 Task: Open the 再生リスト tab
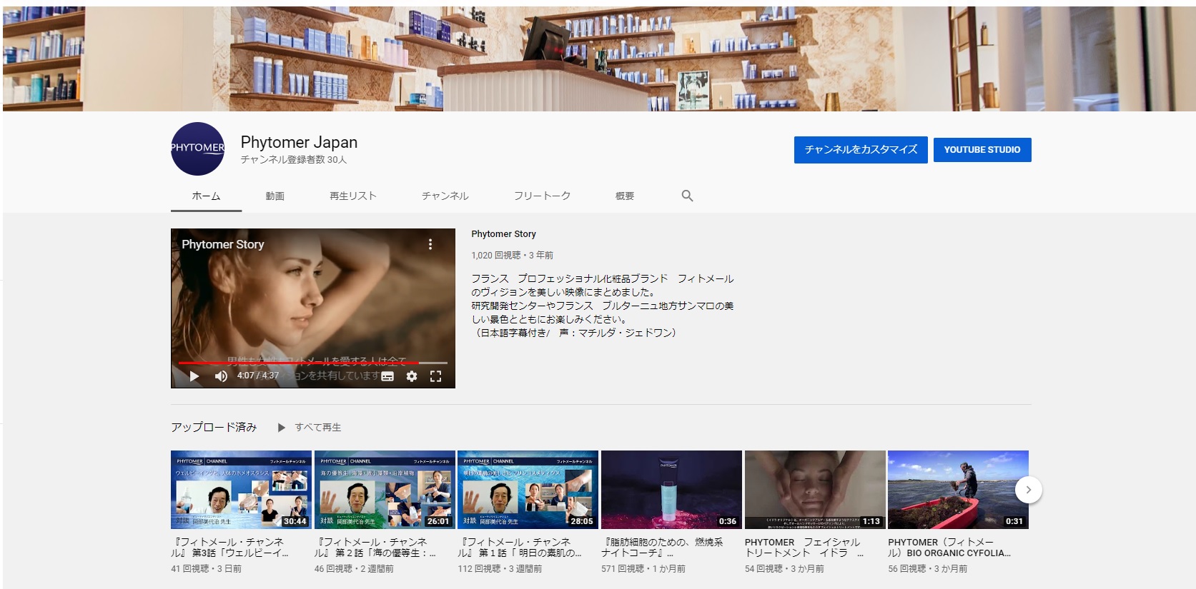click(x=352, y=196)
